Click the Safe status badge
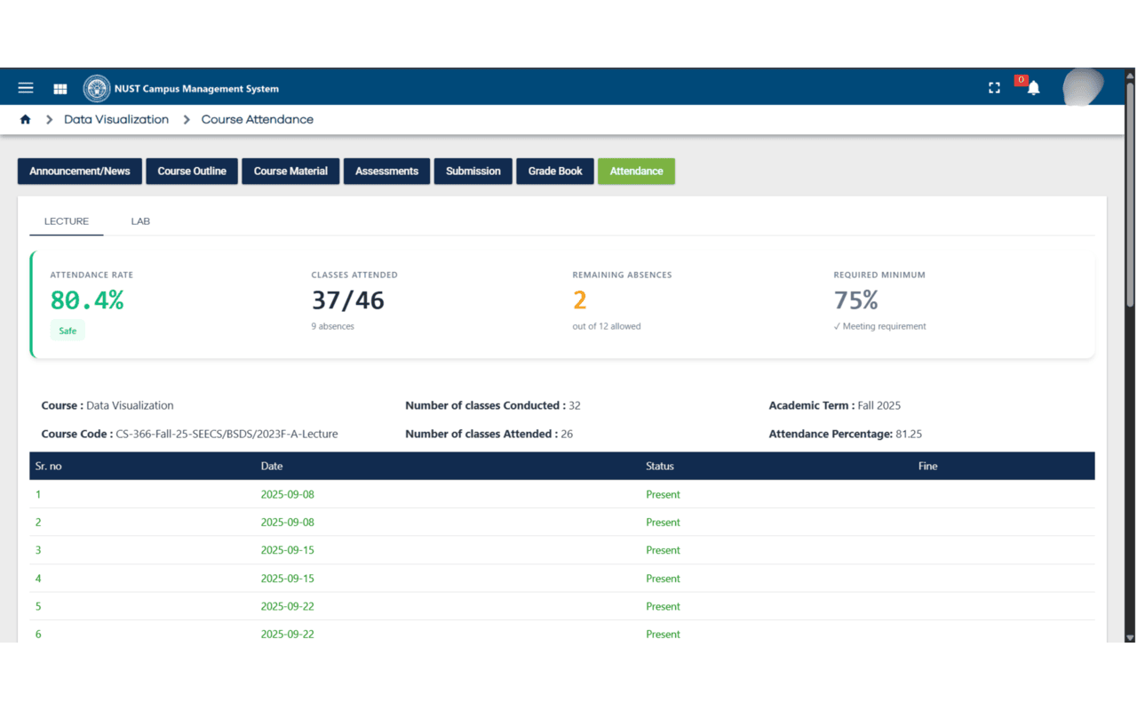Viewport: 1137px width, 711px height. tap(68, 331)
